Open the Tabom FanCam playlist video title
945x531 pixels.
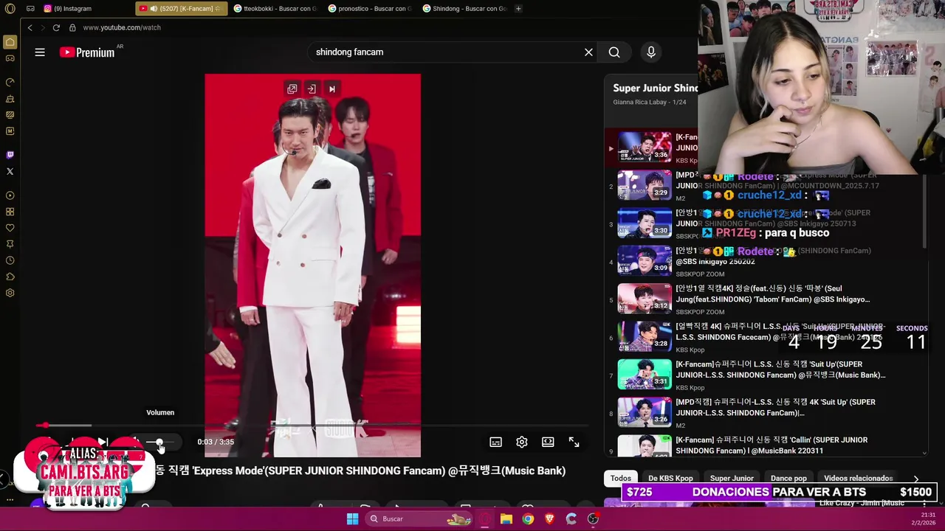(773, 294)
